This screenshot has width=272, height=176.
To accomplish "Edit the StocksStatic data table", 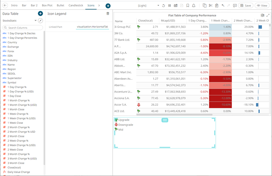I will (40, 20).
